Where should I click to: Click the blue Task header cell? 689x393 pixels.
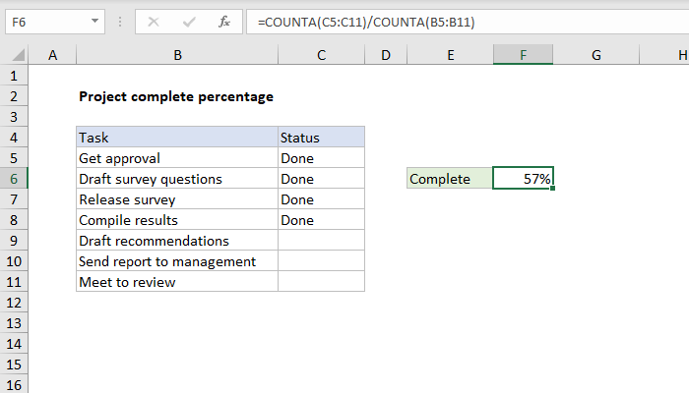(x=177, y=138)
